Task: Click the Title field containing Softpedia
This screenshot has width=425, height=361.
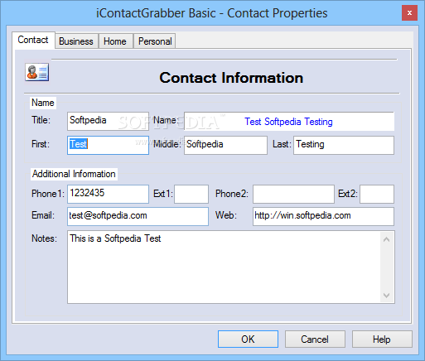Action: click(x=108, y=121)
